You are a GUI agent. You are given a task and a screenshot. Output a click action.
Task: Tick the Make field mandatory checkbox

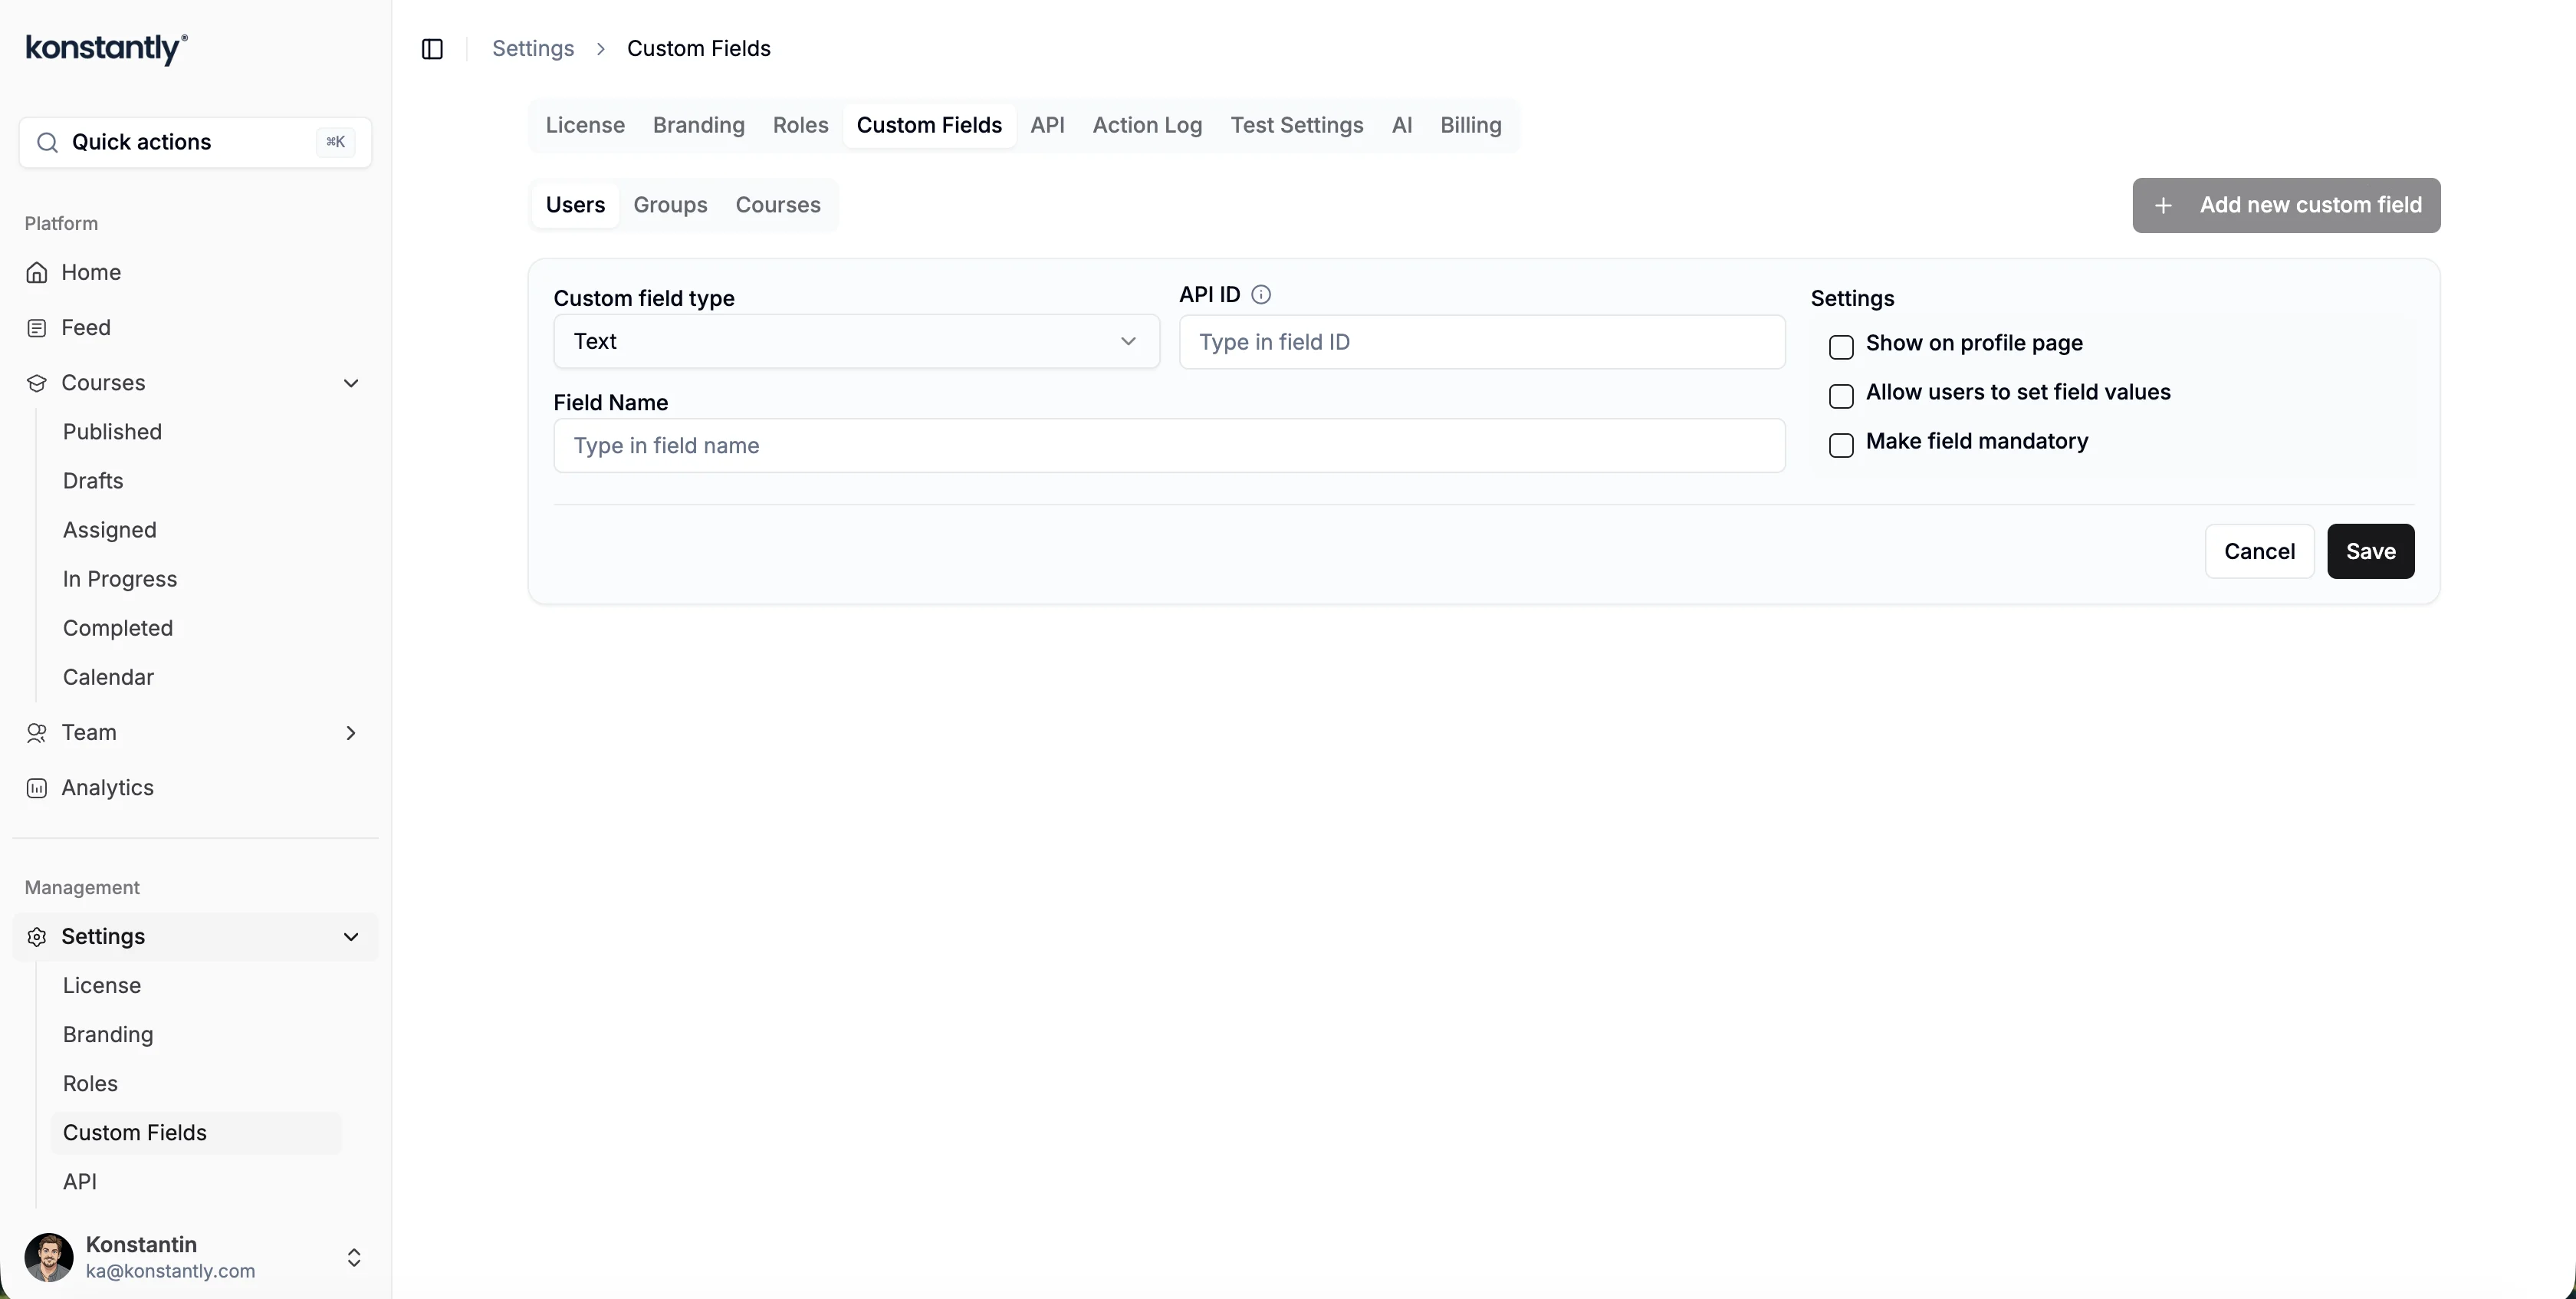1841,445
